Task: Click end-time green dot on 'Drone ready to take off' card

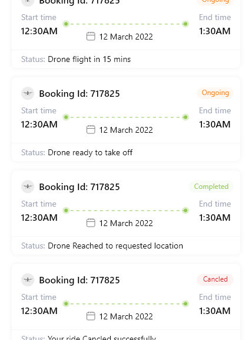Action: [x=185, y=117]
